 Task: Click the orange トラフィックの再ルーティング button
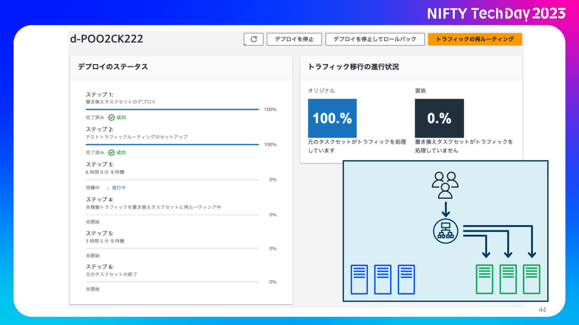click(x=475, y=39)
